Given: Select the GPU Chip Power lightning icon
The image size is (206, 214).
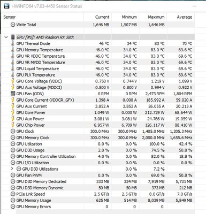Looking at the screenshot, I should point(13,125).
